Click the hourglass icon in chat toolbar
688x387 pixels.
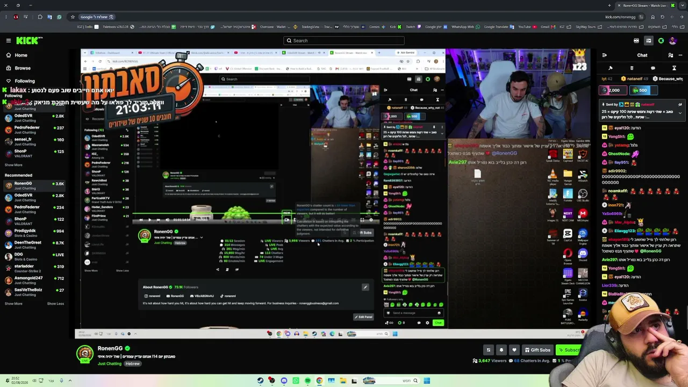click(x=674, y=68)
